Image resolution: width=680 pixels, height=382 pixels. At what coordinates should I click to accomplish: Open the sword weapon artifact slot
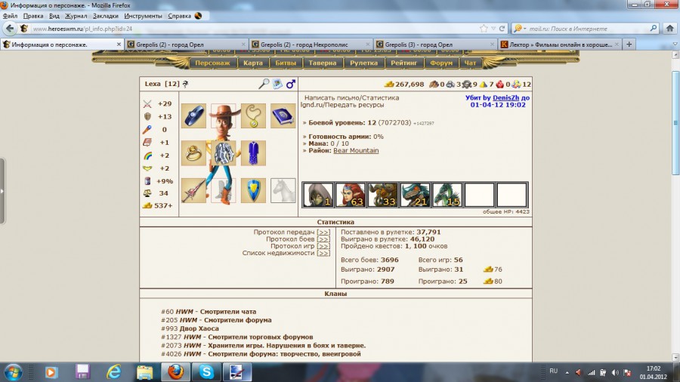tap(193, 190)
